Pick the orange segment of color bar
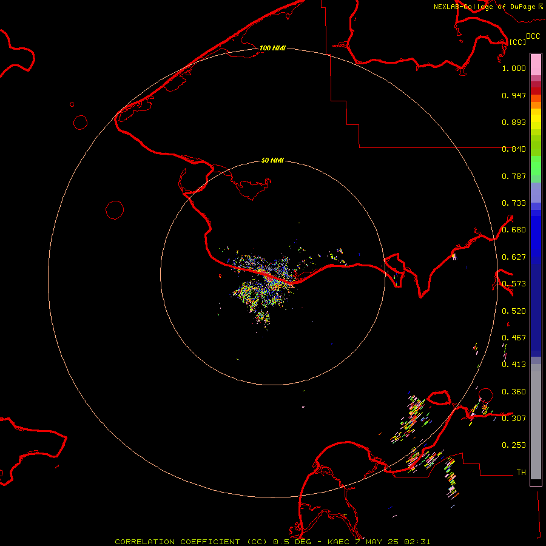Viewport: 546px width, 546px height. (x=536, y=105)
